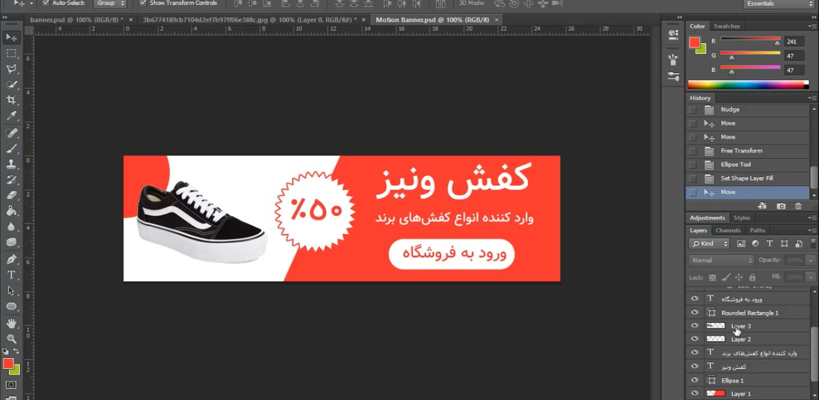Hide the Layer 3 layer
819x400 pixels.
click(x=695, y=326)
